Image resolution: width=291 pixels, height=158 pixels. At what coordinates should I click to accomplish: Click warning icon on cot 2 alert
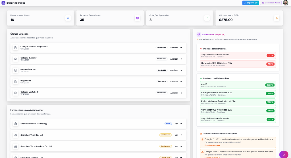[202, 140]
